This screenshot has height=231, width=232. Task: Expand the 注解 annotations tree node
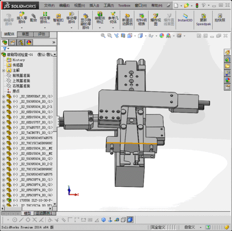point(4,71)
